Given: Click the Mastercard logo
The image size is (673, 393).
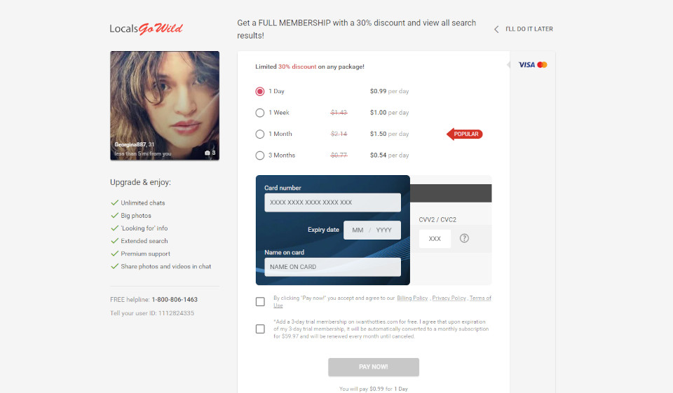Looking at the screenshot, I should (x=542, y=64).
